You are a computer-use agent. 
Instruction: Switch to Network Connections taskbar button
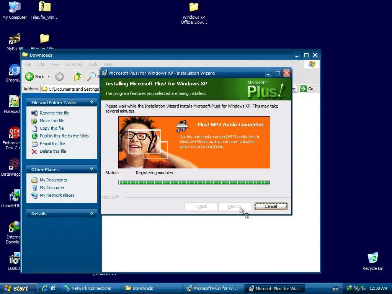(x=91, y=288)
